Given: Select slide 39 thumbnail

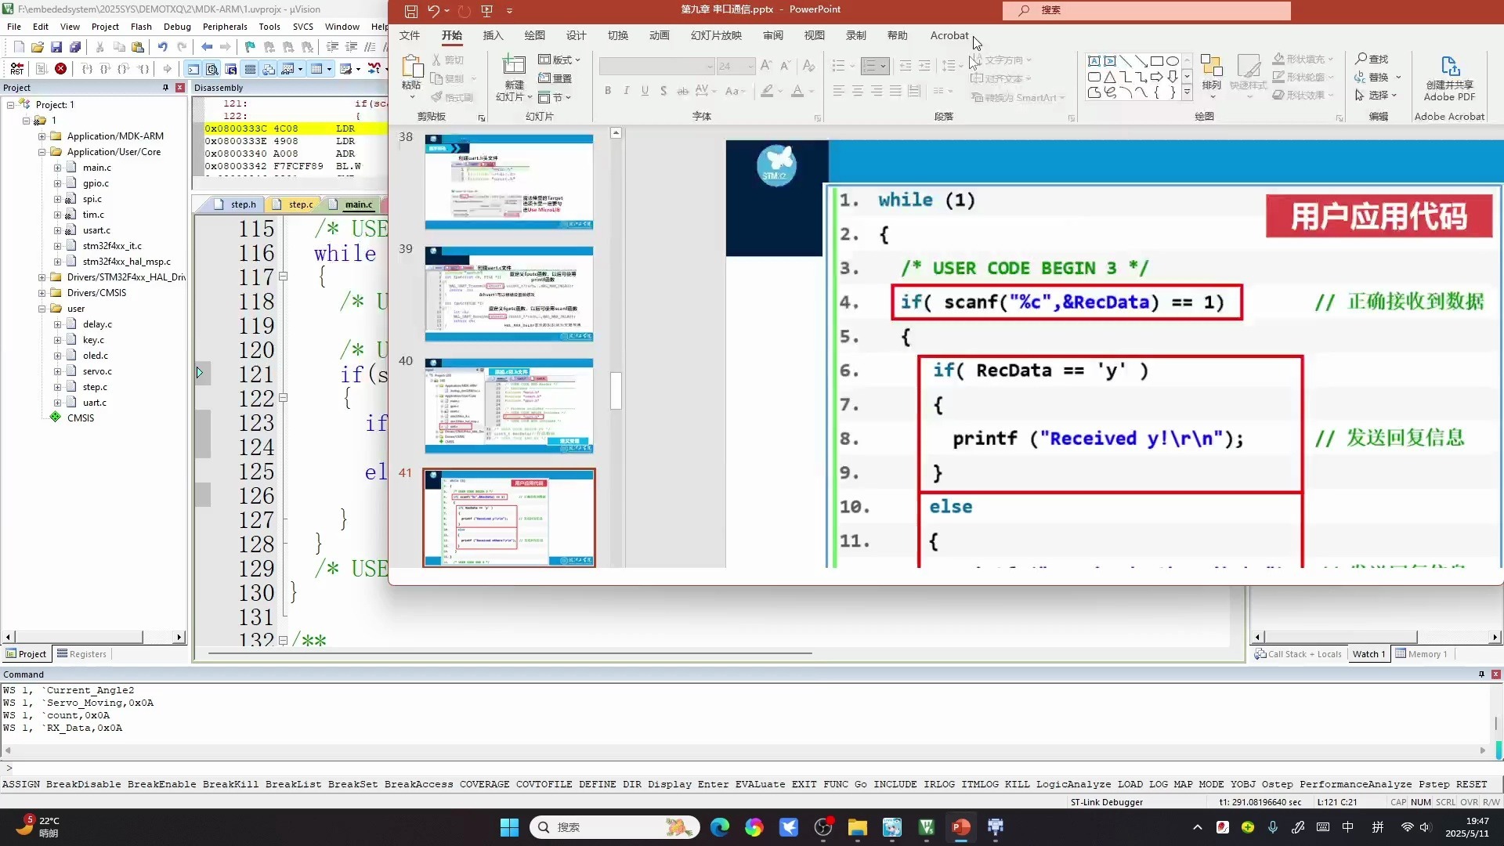Looking at the screenshot, I should [x=509, y=294].
